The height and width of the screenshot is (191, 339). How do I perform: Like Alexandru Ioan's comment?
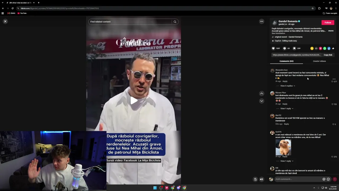[x=332, y=81]
